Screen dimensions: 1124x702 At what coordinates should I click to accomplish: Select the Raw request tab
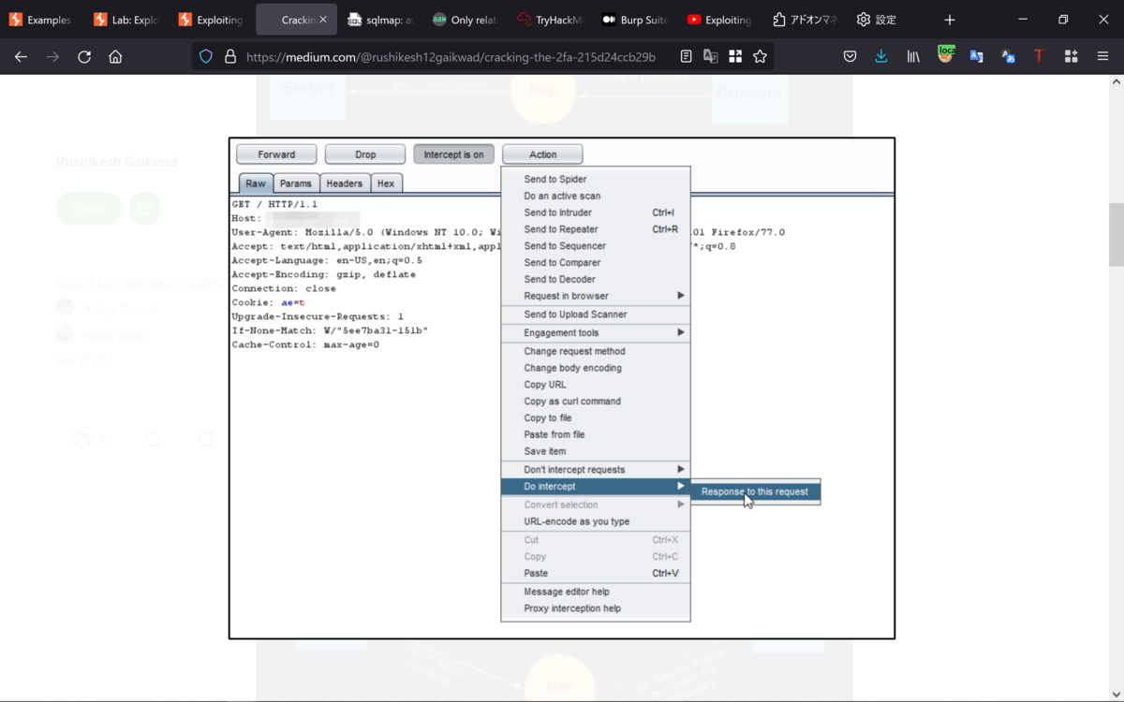tap(256, 183)
